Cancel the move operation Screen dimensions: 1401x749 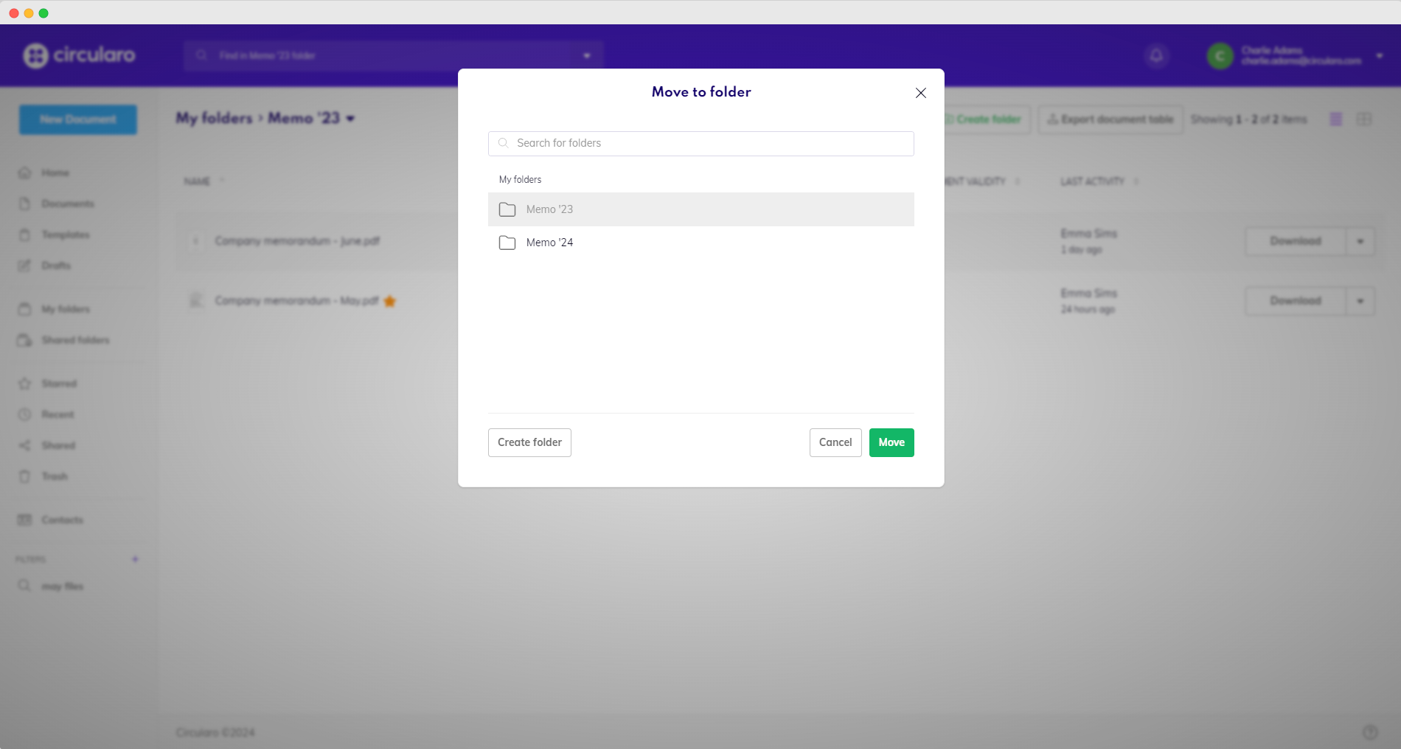tap(835, 442)
